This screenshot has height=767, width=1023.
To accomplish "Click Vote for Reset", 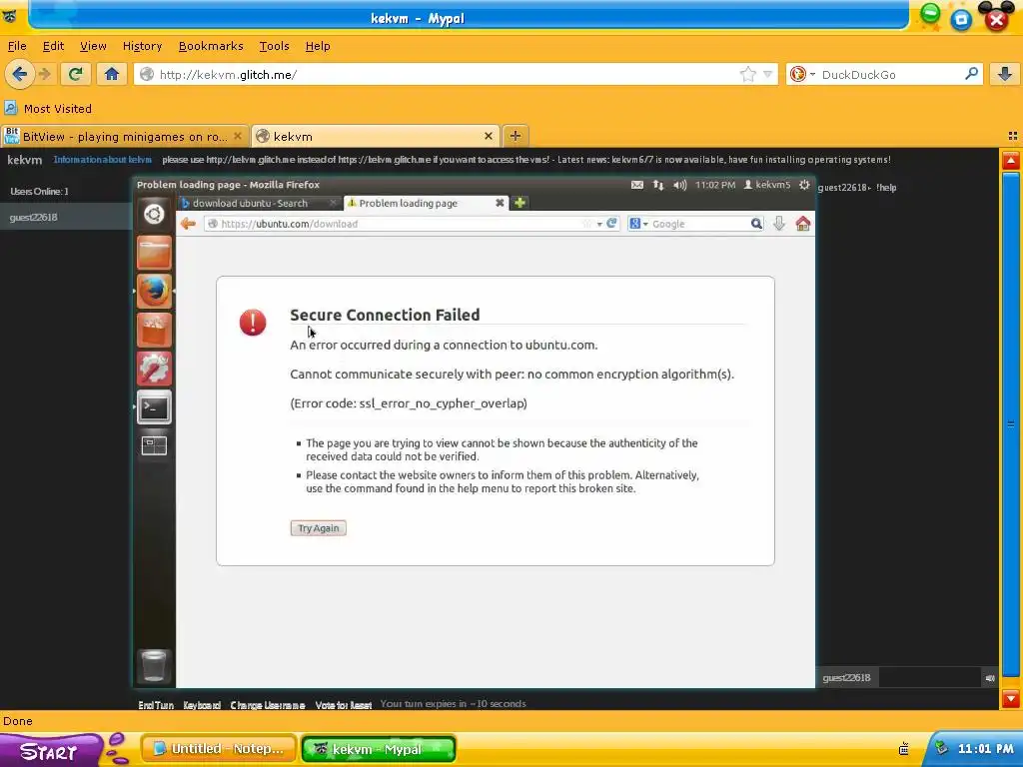I will coord(344,705).
